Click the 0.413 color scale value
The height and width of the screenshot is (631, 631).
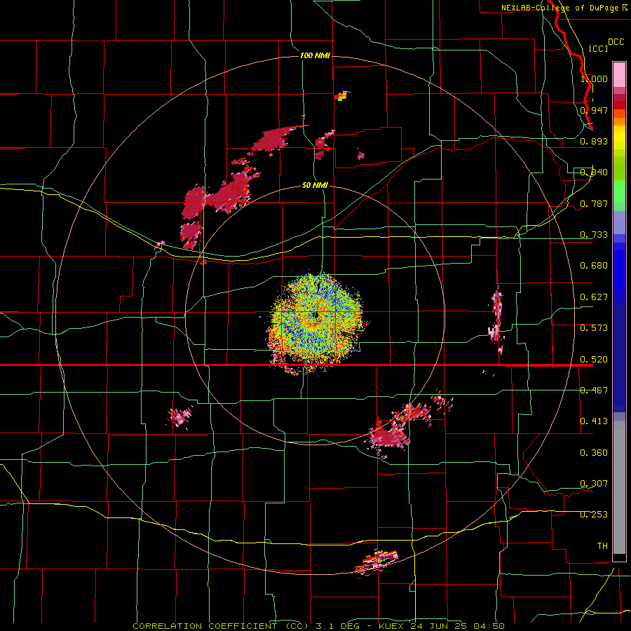pos(594,421)
